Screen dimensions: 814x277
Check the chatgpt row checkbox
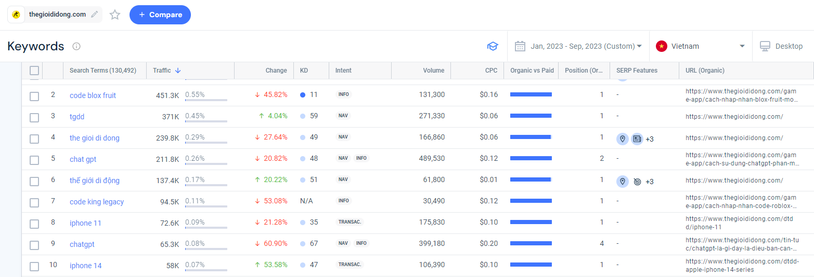point(34,245)
